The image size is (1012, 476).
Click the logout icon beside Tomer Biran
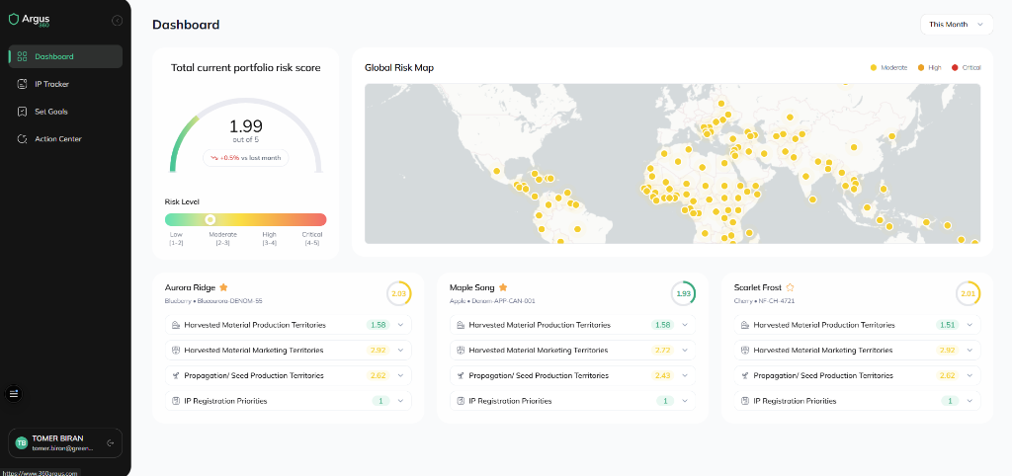coord(111,443)
